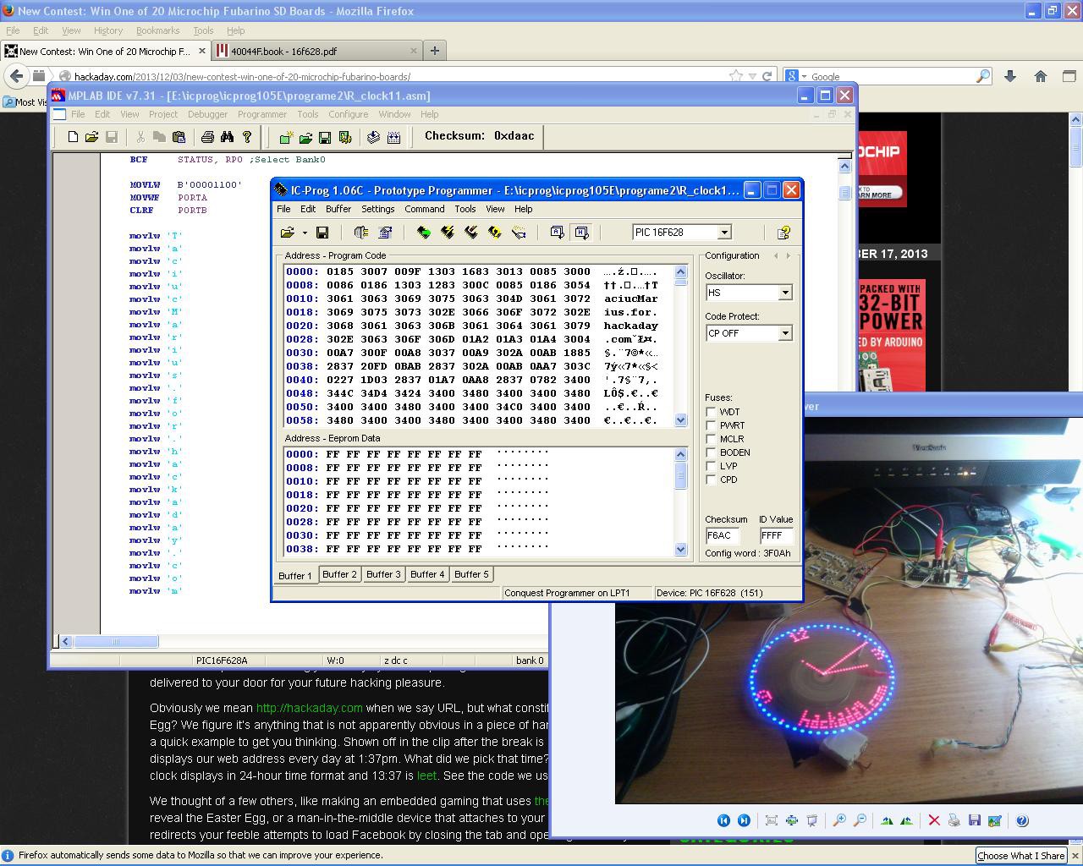Click MPLAB Open File icon

pyautogui.click(x=91, y=137)
